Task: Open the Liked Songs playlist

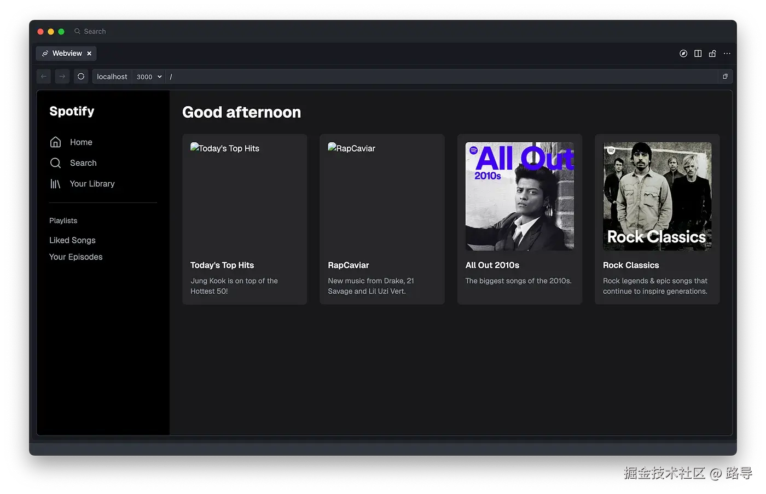Action: tap(72, 240)
